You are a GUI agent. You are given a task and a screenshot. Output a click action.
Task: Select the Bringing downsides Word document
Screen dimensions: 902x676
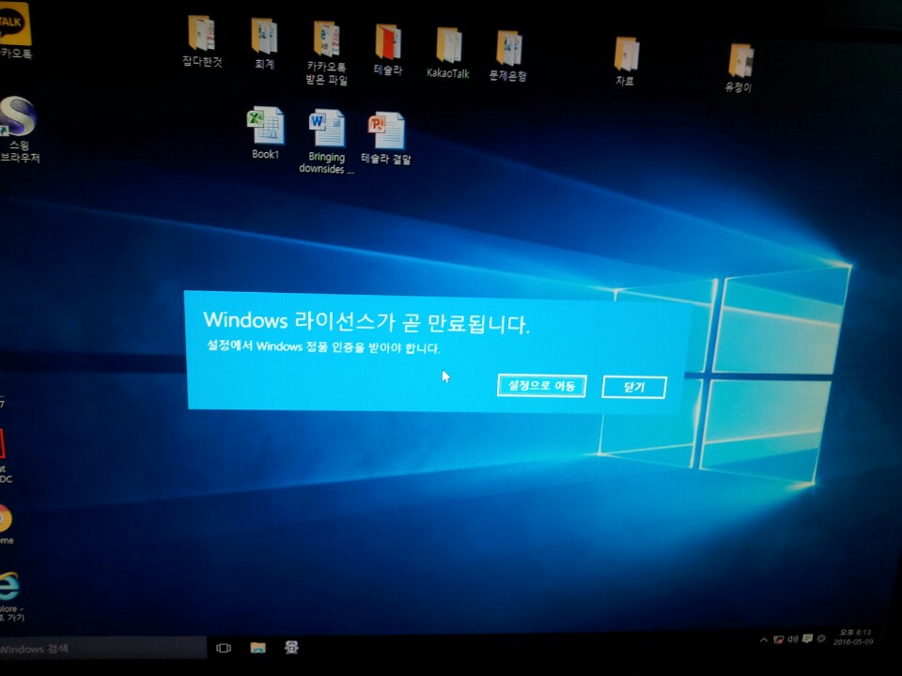point(326,142)
